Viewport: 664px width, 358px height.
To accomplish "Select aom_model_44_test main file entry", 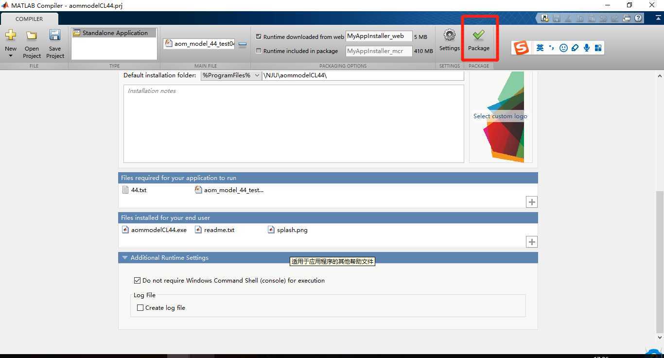I will point(200,43).
